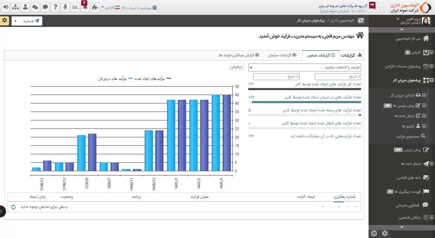This screenshot has height=238, width=435.
Task: Reload the empty grid with refresh icon
Action: tap(13, 207)
